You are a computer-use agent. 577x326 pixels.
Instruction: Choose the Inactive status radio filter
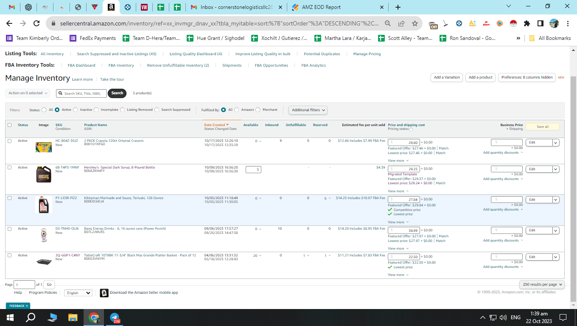[76, 110]
